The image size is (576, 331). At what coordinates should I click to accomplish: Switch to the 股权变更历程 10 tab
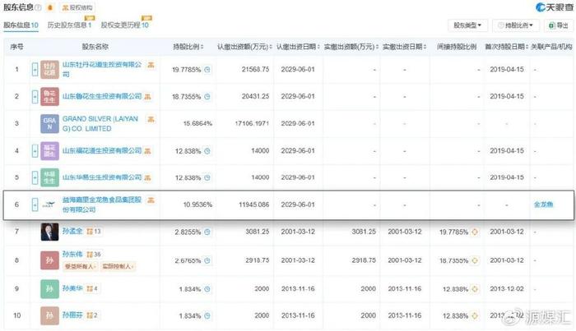(x=125, y=25)
